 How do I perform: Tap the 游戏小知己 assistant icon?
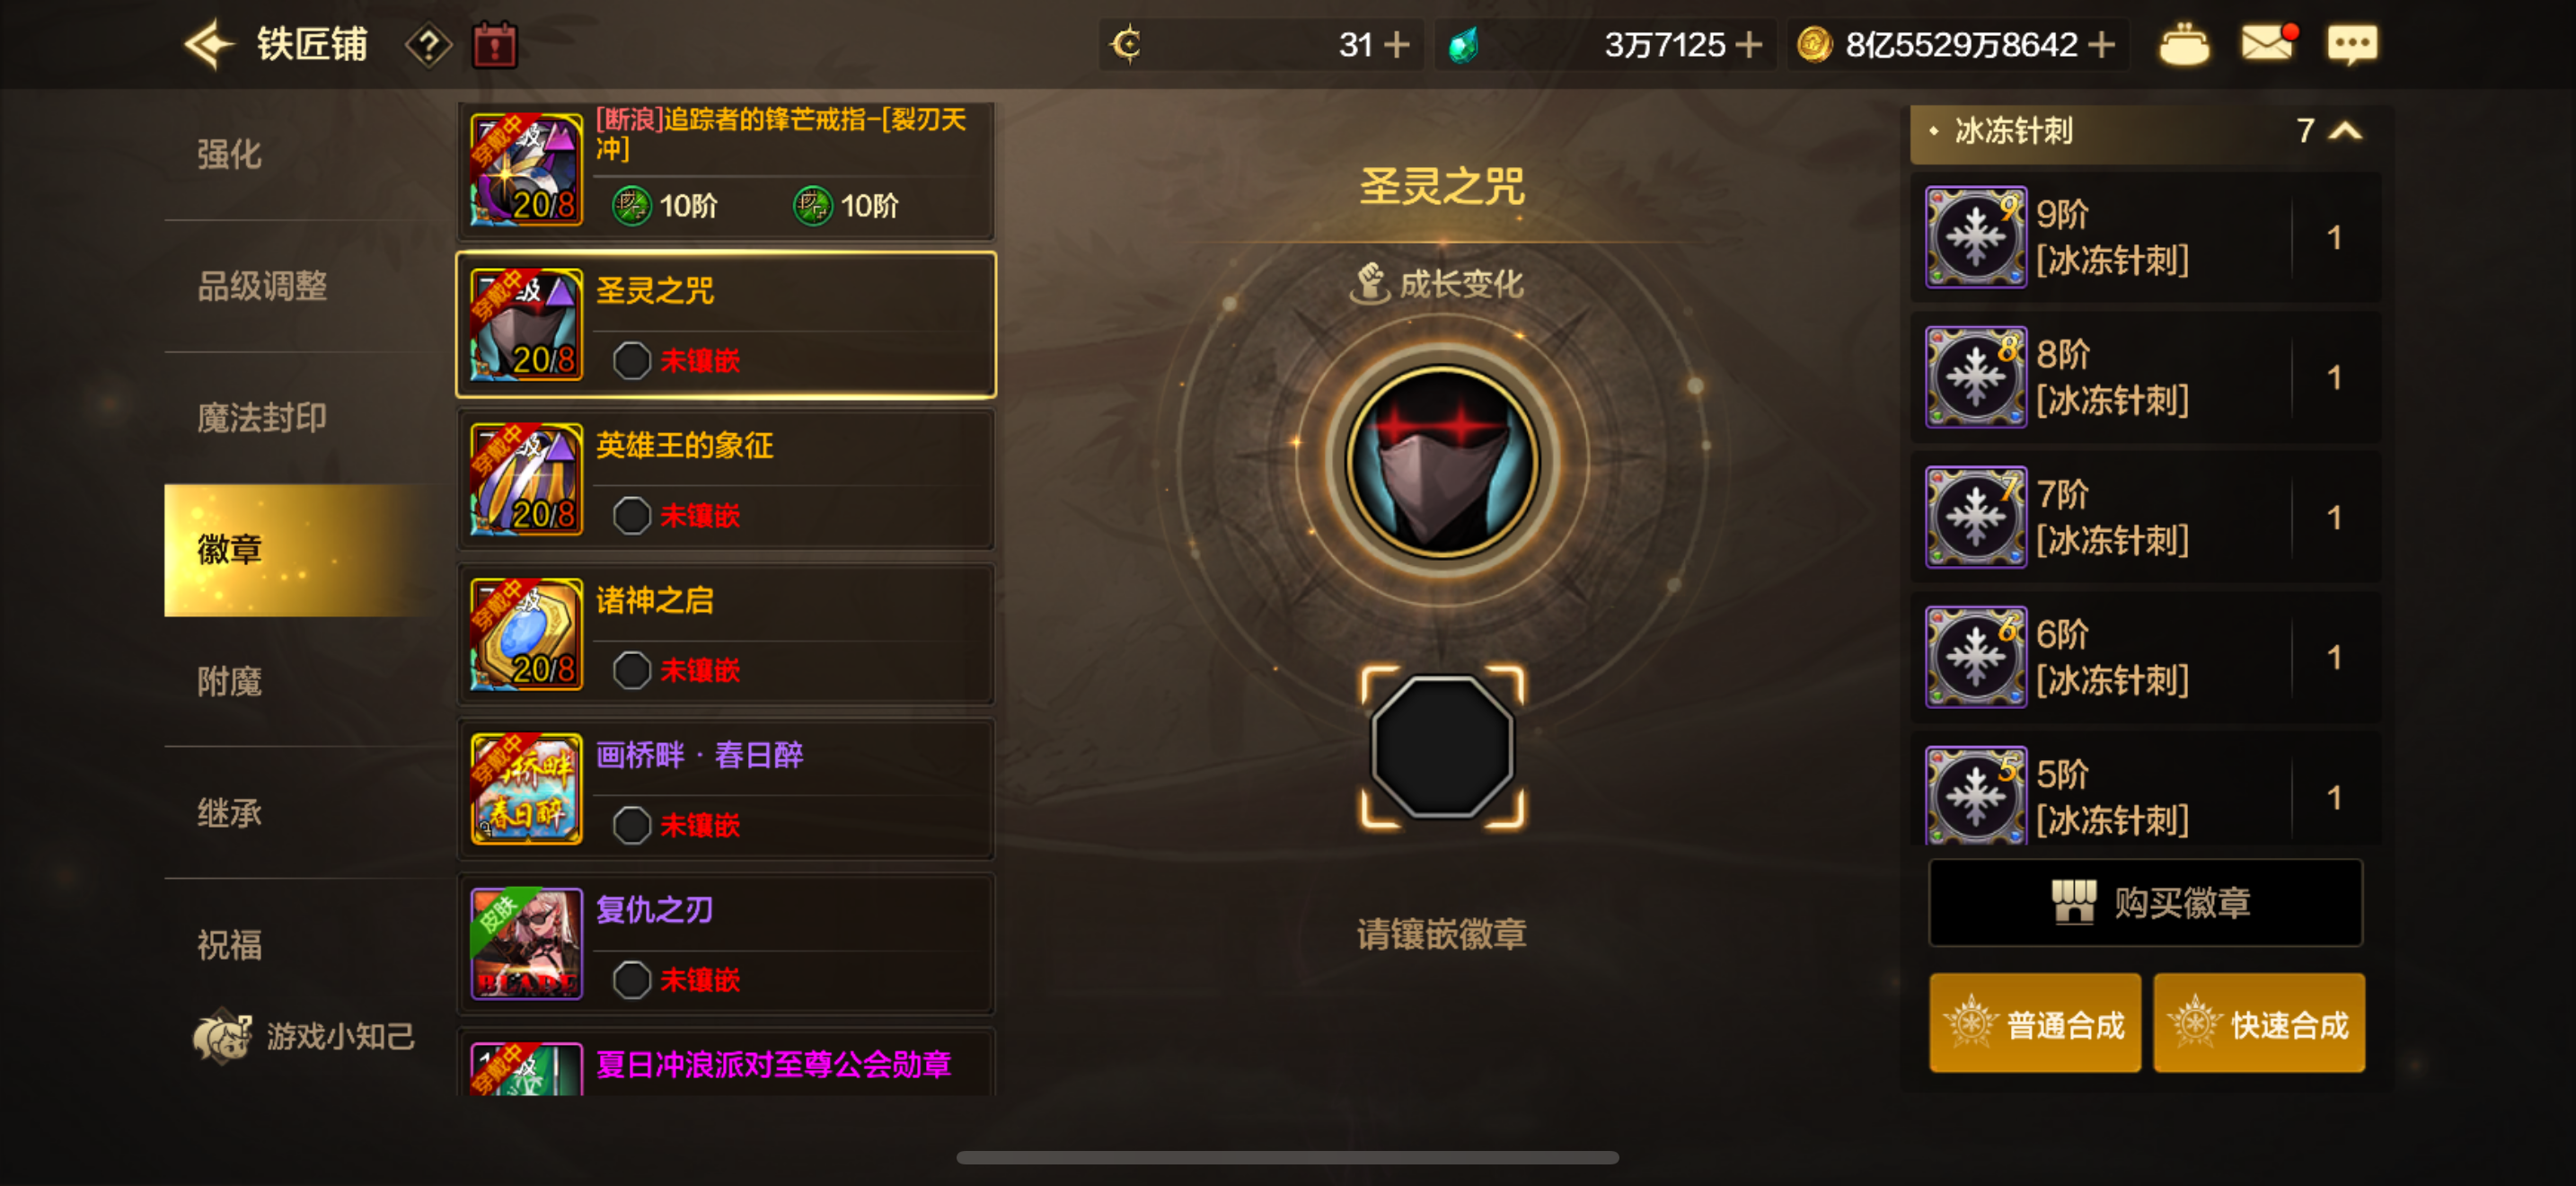222,1036
